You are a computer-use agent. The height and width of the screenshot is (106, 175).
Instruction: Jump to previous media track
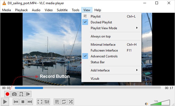pos(16,102)
